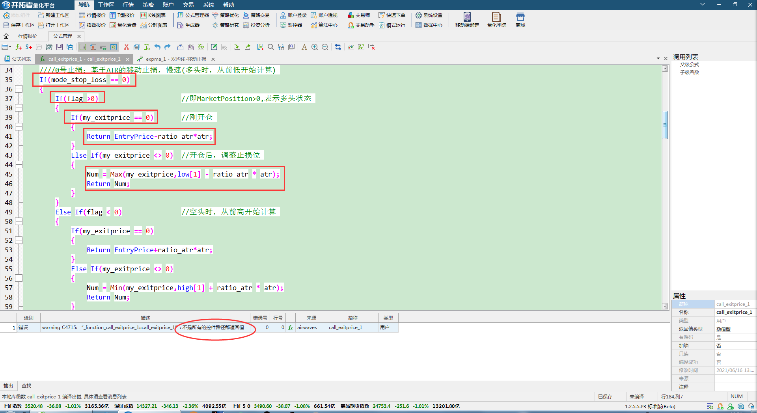Open 系统设置 gear in the ribbon
The width and height of the screenshot is (757, 413).
tap(429, 15)
